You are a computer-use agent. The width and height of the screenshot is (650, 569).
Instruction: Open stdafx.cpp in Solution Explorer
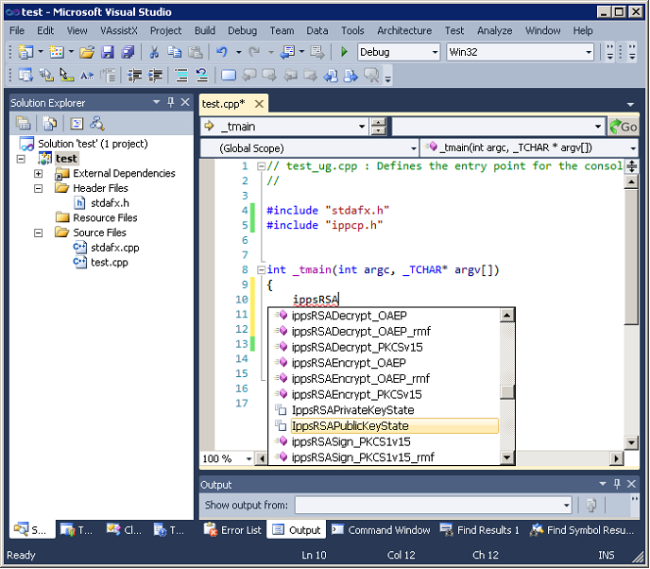tap(114, 248)
